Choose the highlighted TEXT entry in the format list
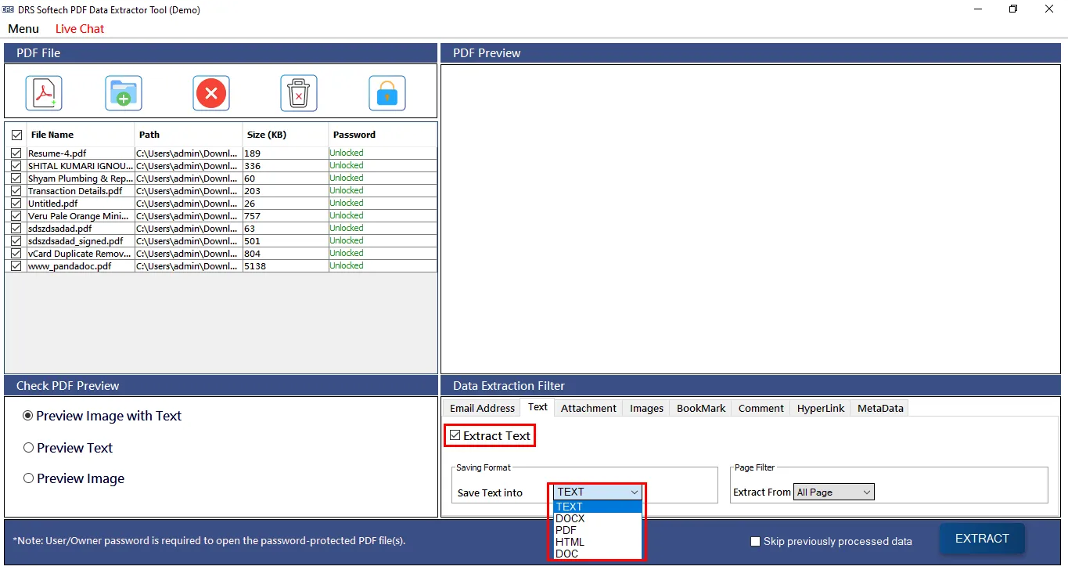This screenshot has height=570, width=1068. pos(598,507)
